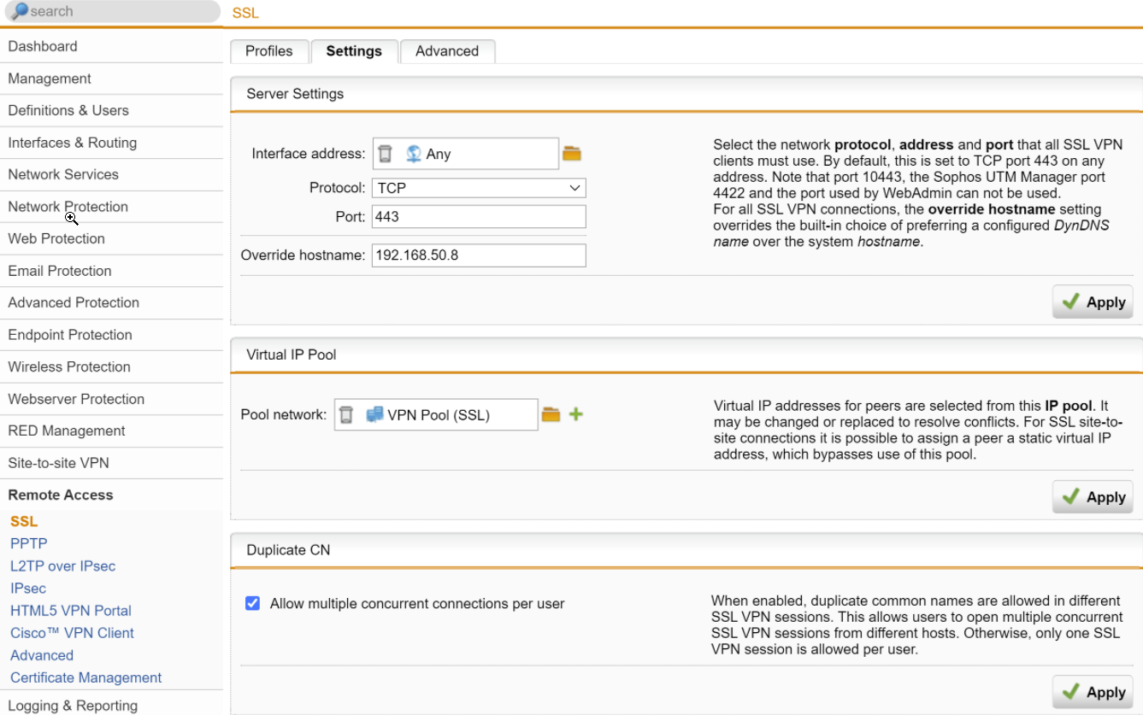
Task: Click the trash icon beside VPN Pool (SSL)
Action: (346, 415)
